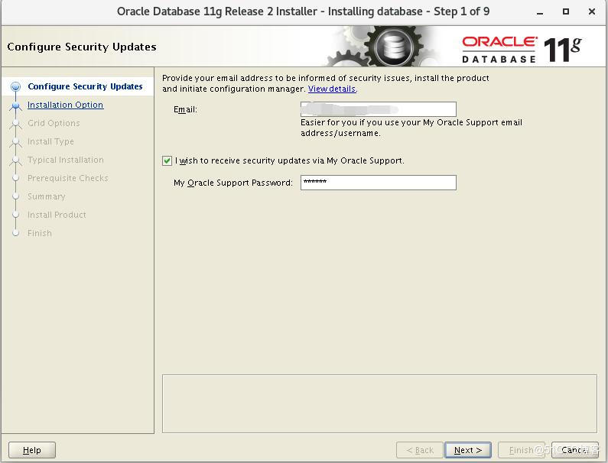Screen dimensions: 608x463
Task: Uncheck the receive security updates checkbox
Action: pyautogui.click(x=167, y=160)
